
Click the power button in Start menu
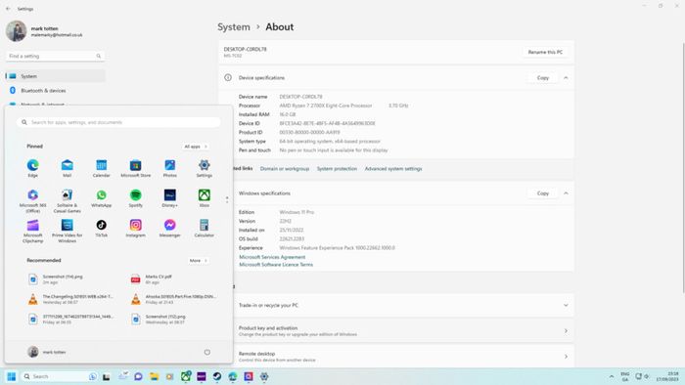pyautogui.click(x=207, y=352)
